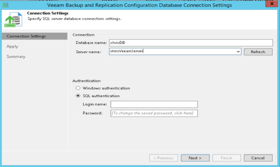
Task: Click the database upload wizard icon
Action: click(x=13, y=19)
